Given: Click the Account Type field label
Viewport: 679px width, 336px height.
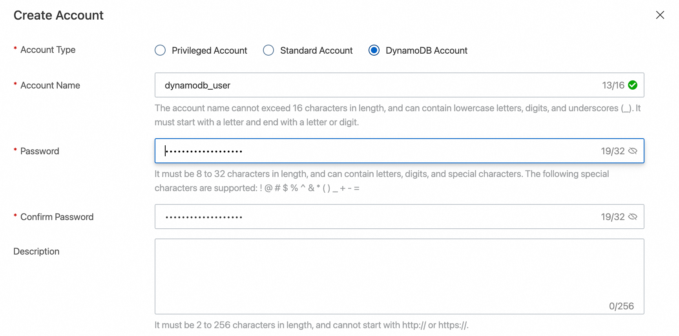Looking at the screenshot, I should [x=48, y=50].
